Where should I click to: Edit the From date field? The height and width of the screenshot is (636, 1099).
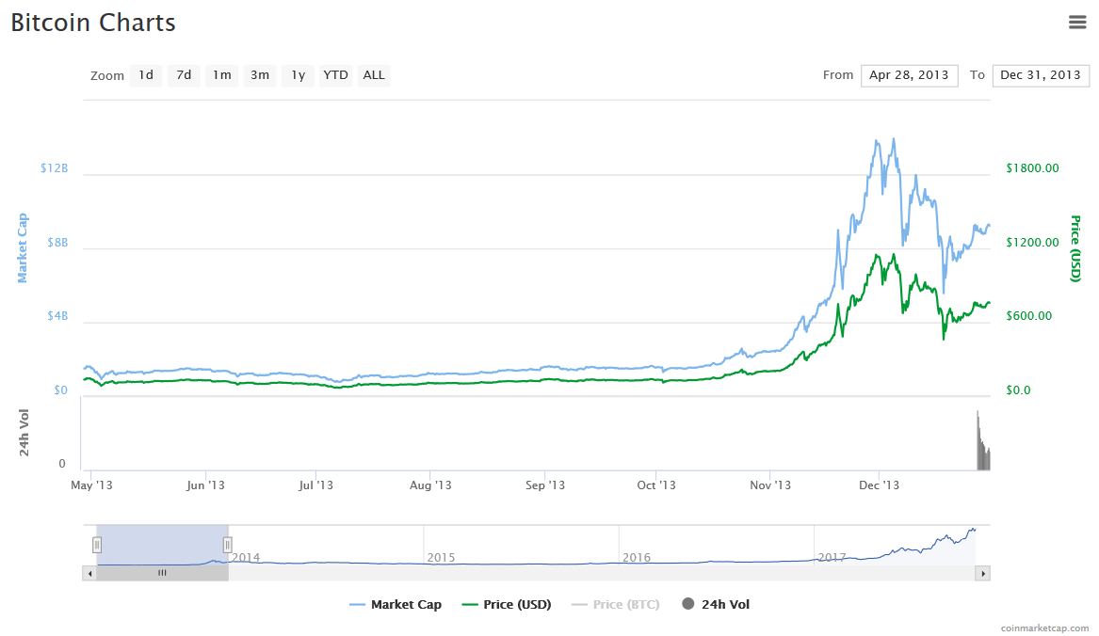pyautogui.click(x=909, y=75)
